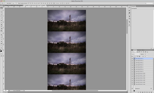Switch to the Channels tab

point(139,50)
